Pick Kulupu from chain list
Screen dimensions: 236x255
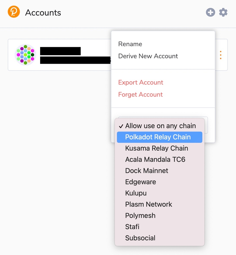coord(136,193)
